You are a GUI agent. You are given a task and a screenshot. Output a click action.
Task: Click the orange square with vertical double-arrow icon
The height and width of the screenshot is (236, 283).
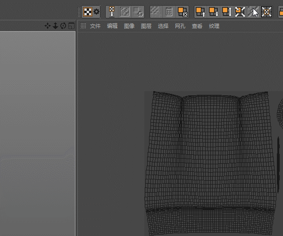[x=227, y=12]
